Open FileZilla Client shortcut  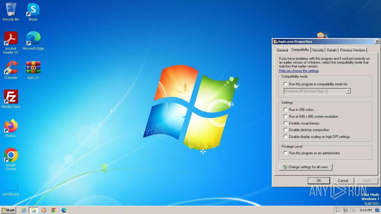coord(11,99)
